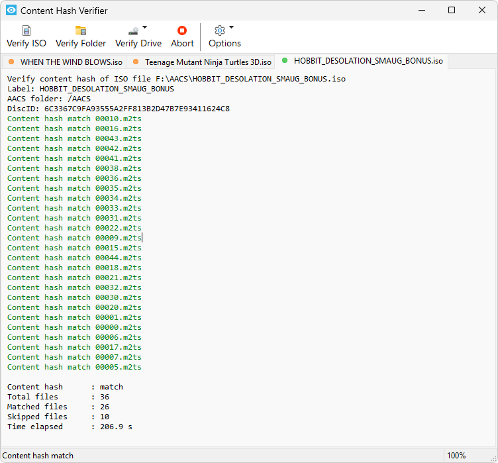Click the 'Content hash match 00031.m2ts' line
498x463 pixels.
(74, 218)
